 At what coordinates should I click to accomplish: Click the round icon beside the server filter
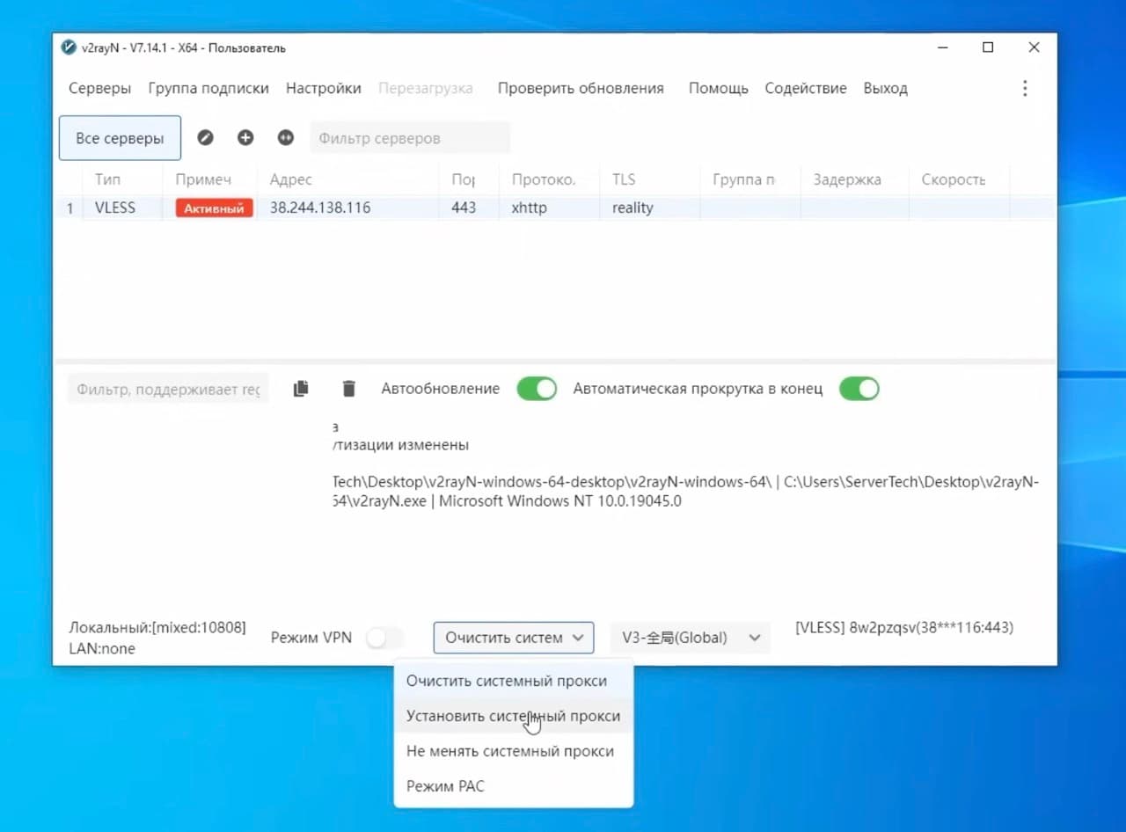click(285, 137)
